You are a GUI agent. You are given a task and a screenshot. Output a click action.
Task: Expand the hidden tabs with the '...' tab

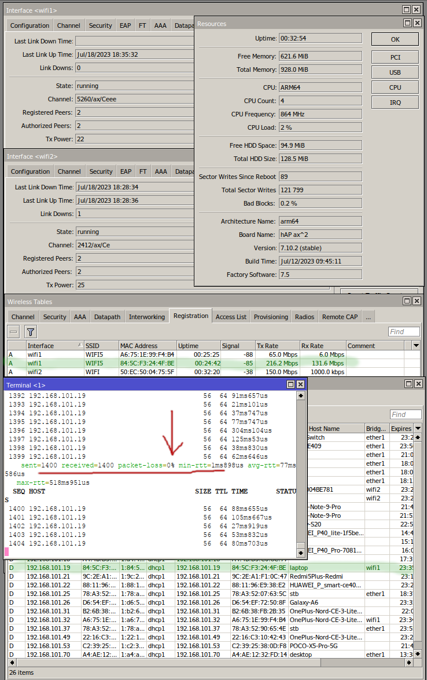point(367,317)
